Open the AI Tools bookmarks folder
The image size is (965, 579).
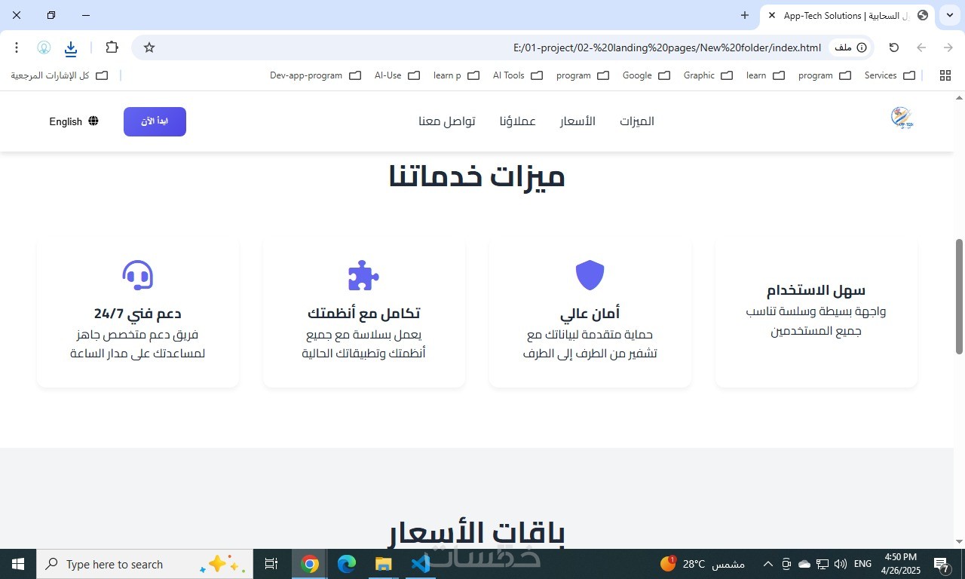pyautogui.click(x=517, y=75)
